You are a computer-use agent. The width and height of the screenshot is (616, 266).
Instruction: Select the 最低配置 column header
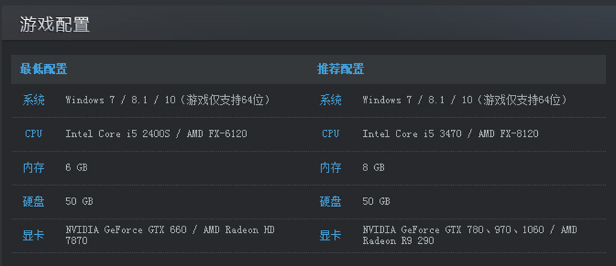[43, 69]
